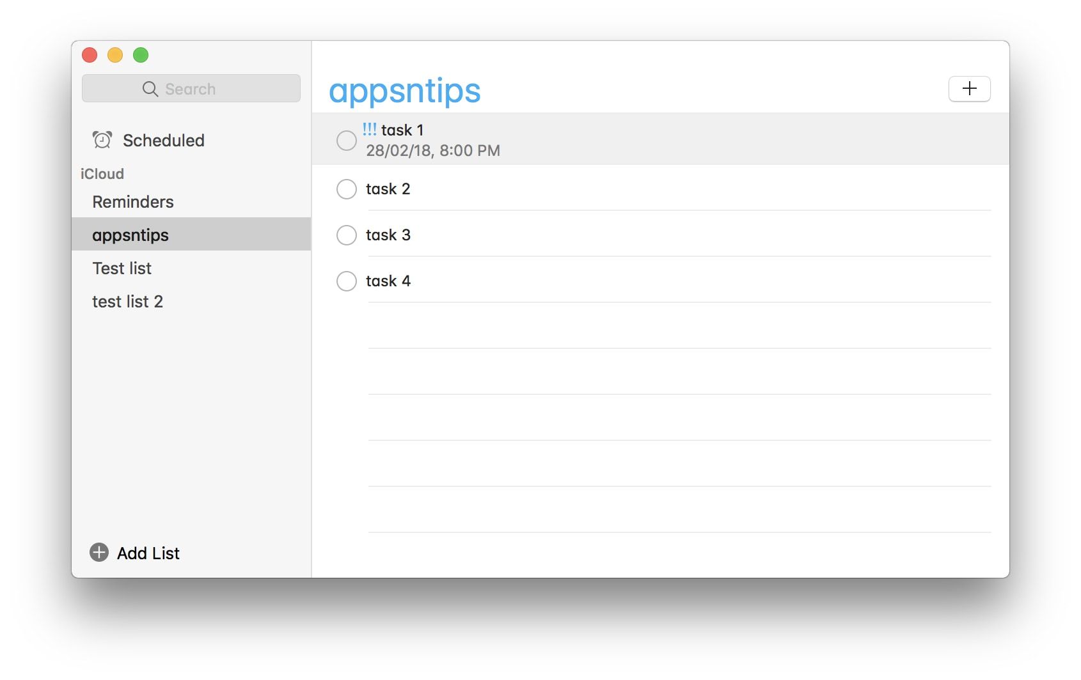Click the priority exclamation marks on task 1

pyautogui.click(x=370, y=129)
